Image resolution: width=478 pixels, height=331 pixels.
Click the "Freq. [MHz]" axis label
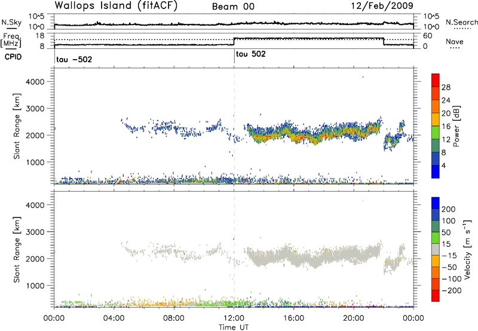tap(11, 40)
